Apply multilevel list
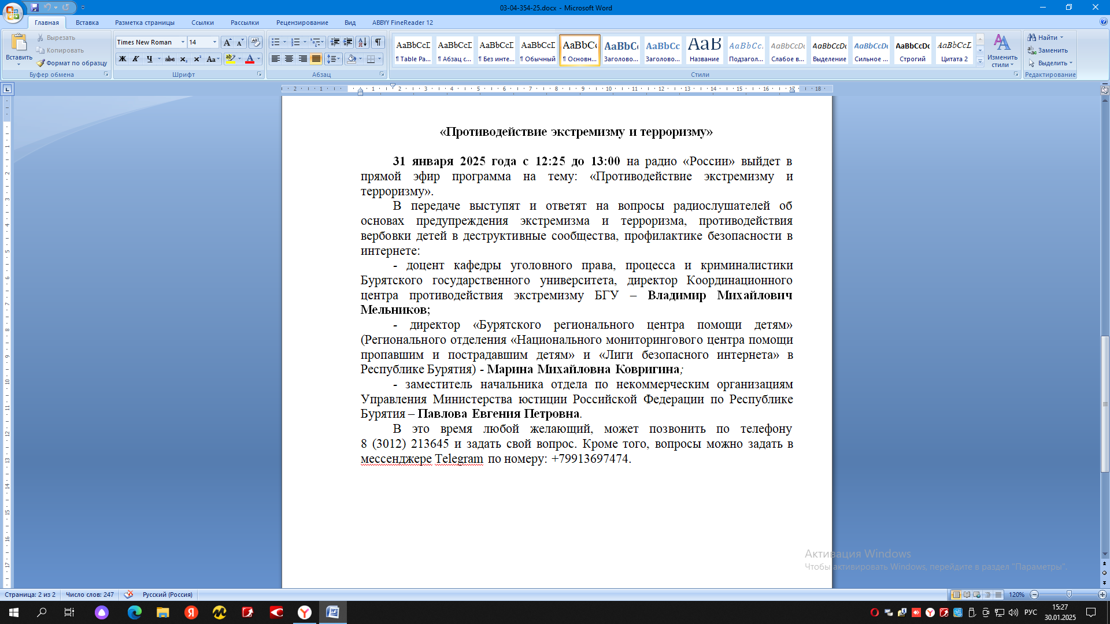Viewport: 1110px width, 624px height. click(x=316, y=42)
